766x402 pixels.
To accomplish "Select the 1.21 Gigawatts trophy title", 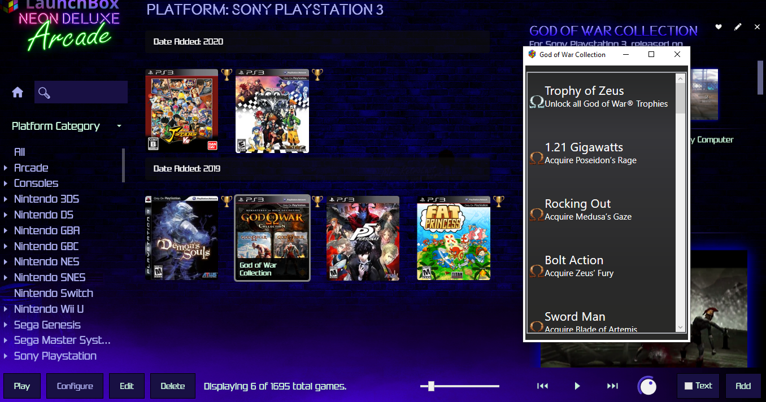I will tap(584, 147).
